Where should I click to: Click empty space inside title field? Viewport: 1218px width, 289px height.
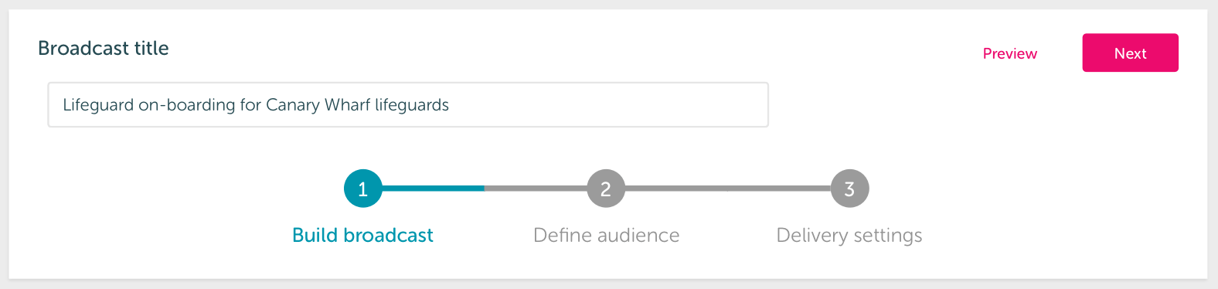[611, 104]
